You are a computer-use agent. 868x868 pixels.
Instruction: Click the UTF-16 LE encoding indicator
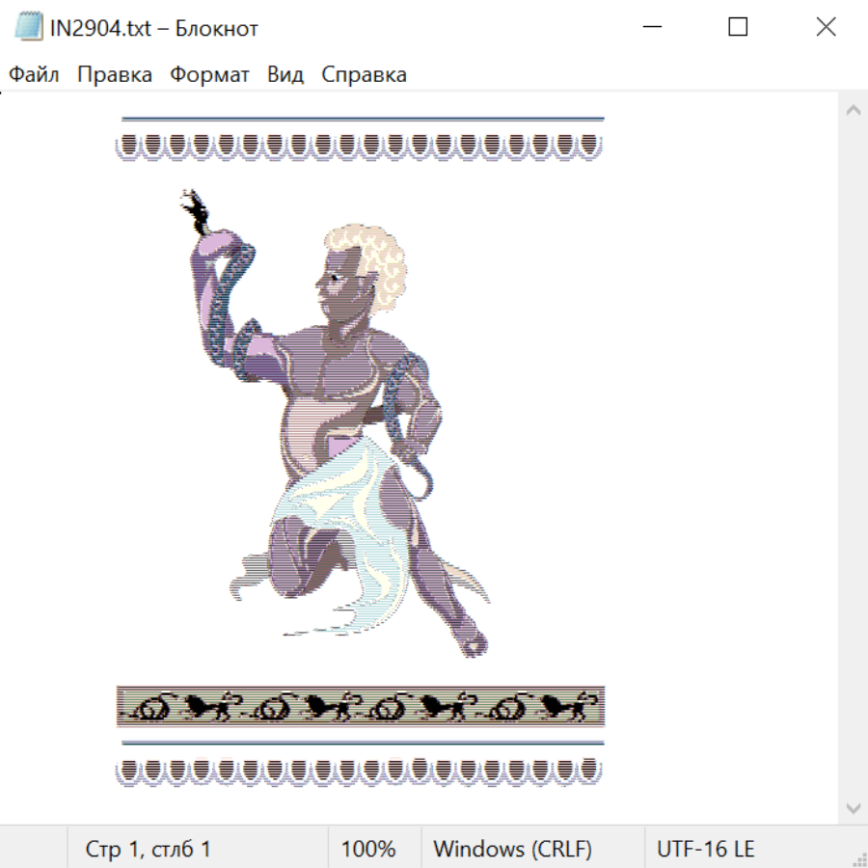[705, 850]
